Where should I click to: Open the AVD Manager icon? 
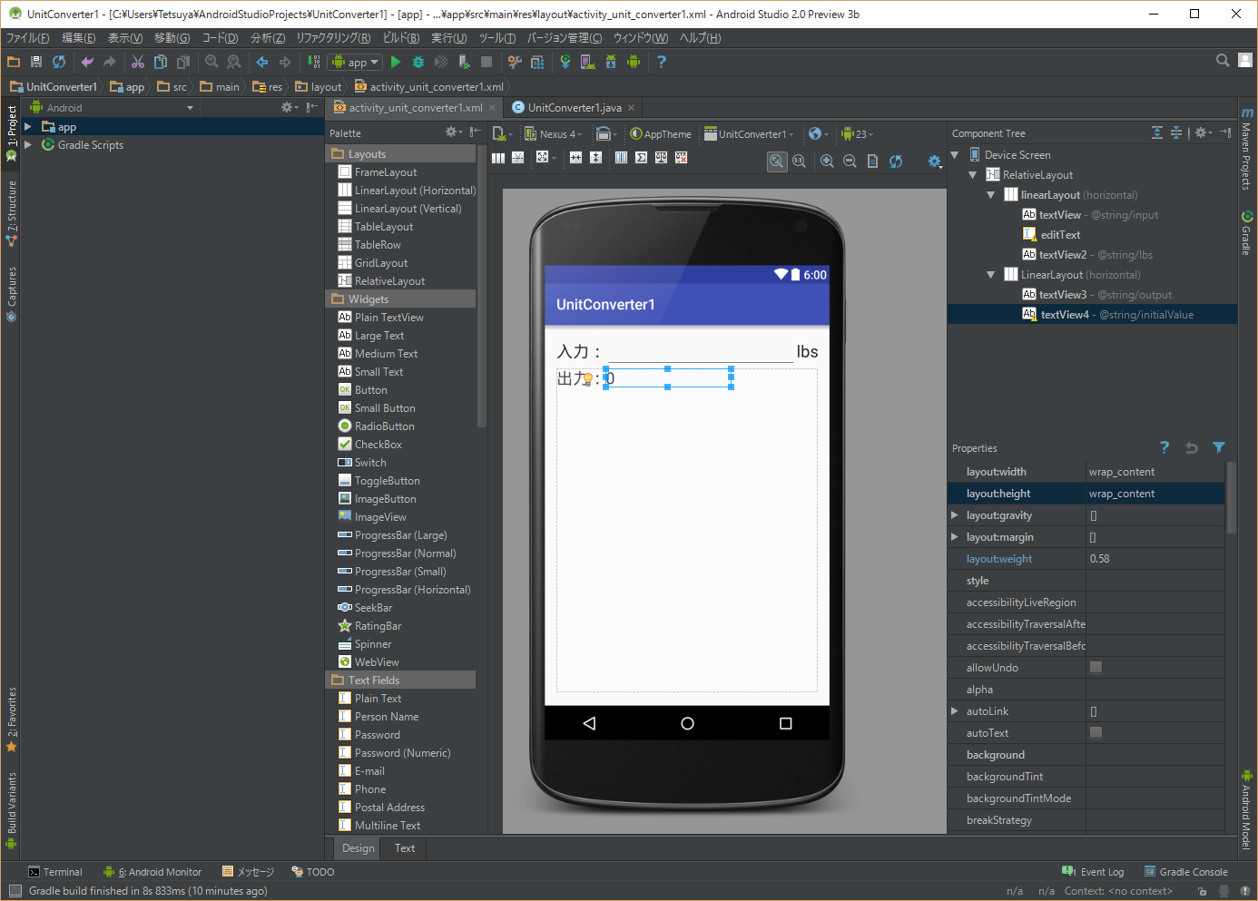click(x=588, y=62)
